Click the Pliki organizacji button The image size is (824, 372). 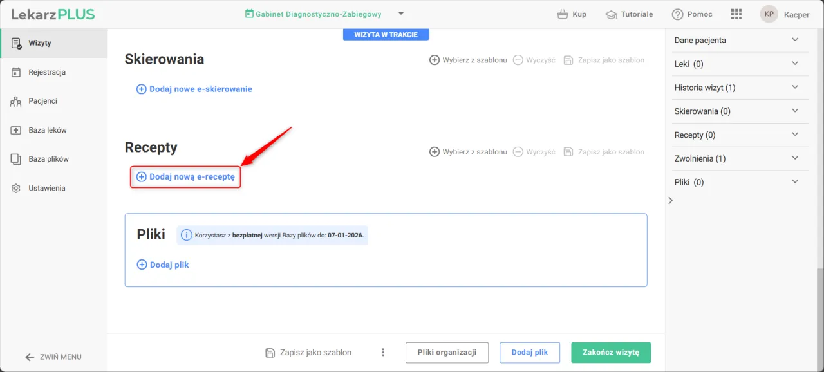coord(447,353)
